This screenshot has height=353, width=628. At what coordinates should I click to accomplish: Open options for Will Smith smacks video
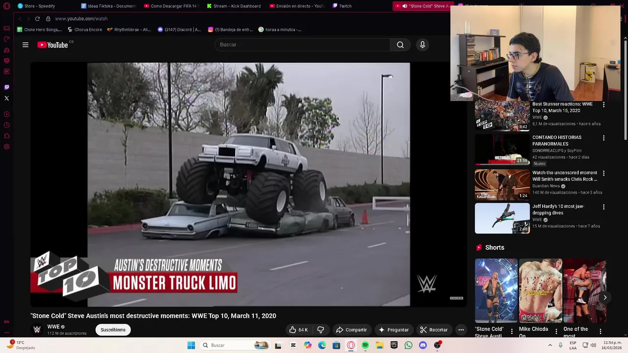pos(603,174)
